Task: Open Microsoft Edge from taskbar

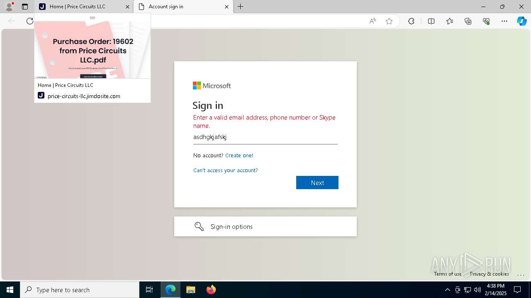Action: (171, 290)
